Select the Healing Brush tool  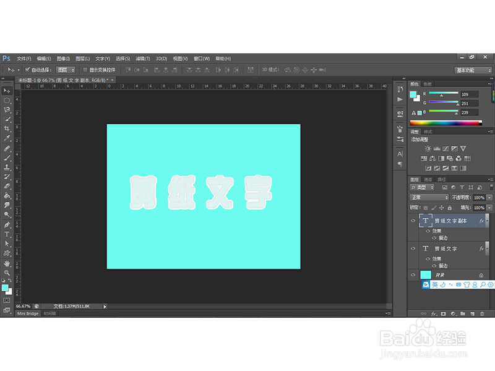[7, 148]
